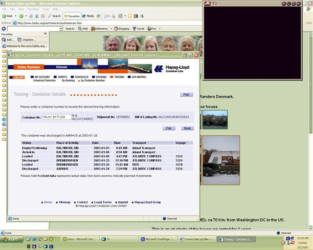Click Add... in the Favorites pane

pos(8,40)
